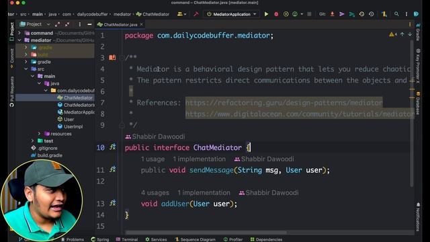The height and width of the screenshot is (242, 430).
Task: Go to previous highlighted error arrow
Action: pyautogui.click(x=402, y=34)
